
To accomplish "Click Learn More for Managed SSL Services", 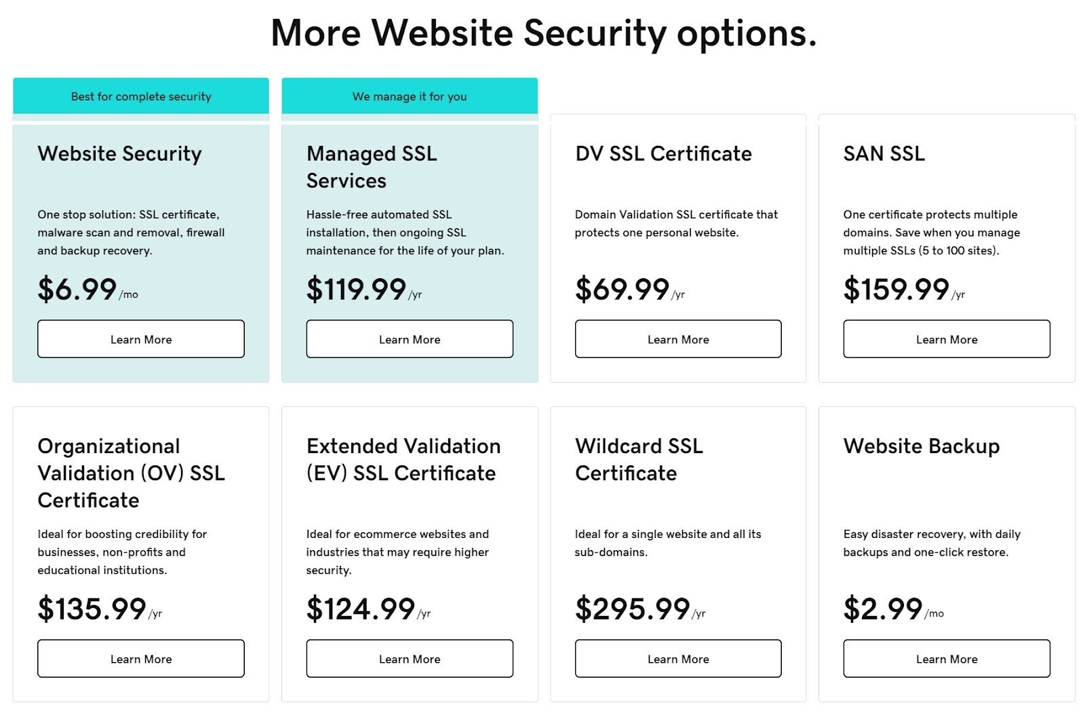I will point(410,339).
